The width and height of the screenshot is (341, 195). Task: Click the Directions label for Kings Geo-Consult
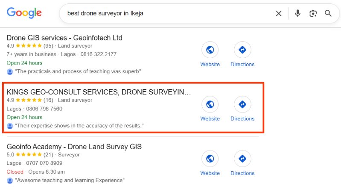[242, 119]
